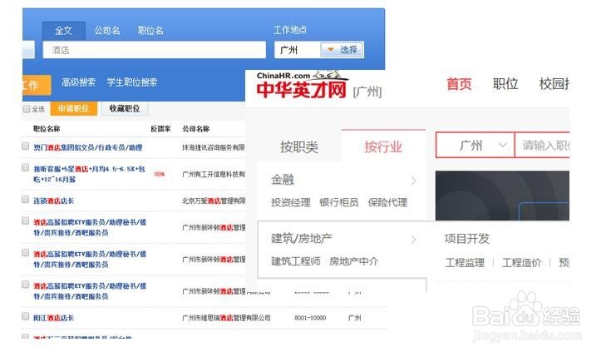Image resolution: width=616 pixels, height=357 pixels.
Task: Click the 申请职位 orange button
Action: tap(73, 108)
